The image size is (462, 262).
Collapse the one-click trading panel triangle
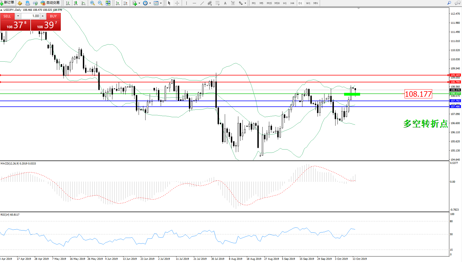coord(1,10)
